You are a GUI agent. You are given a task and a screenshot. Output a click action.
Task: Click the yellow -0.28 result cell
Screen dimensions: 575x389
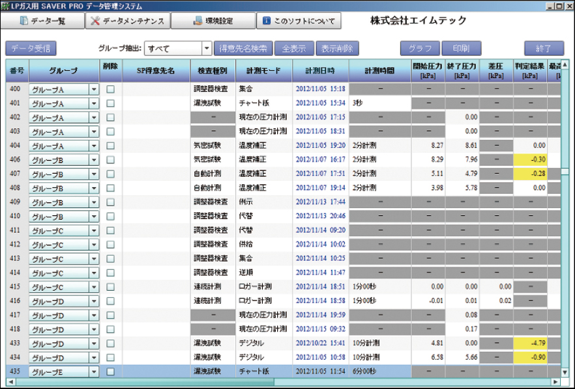click(530, 174)
